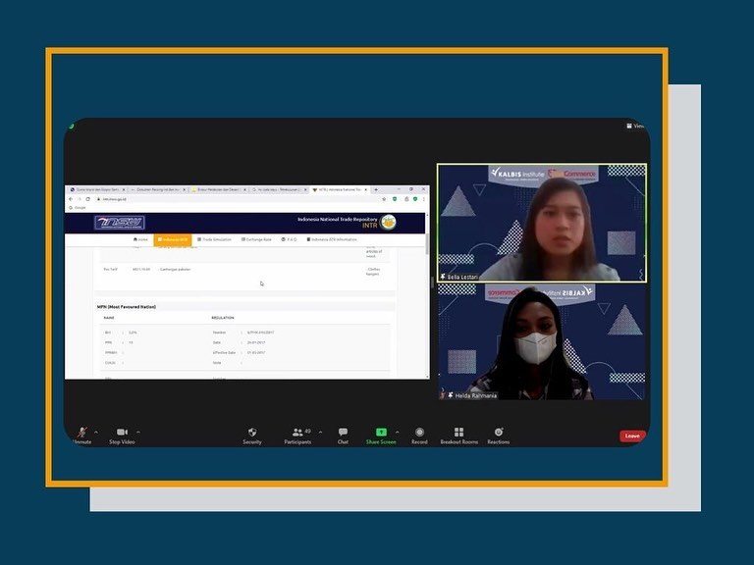Click the green Share Screen button

381,435
